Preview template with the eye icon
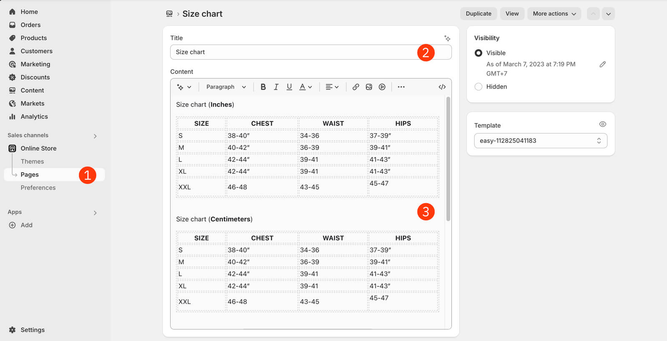The height and width of the screenshot is (341, 667). click(602, 124)
